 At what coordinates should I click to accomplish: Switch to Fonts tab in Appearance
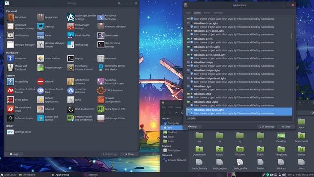click(x=207, y=13)
